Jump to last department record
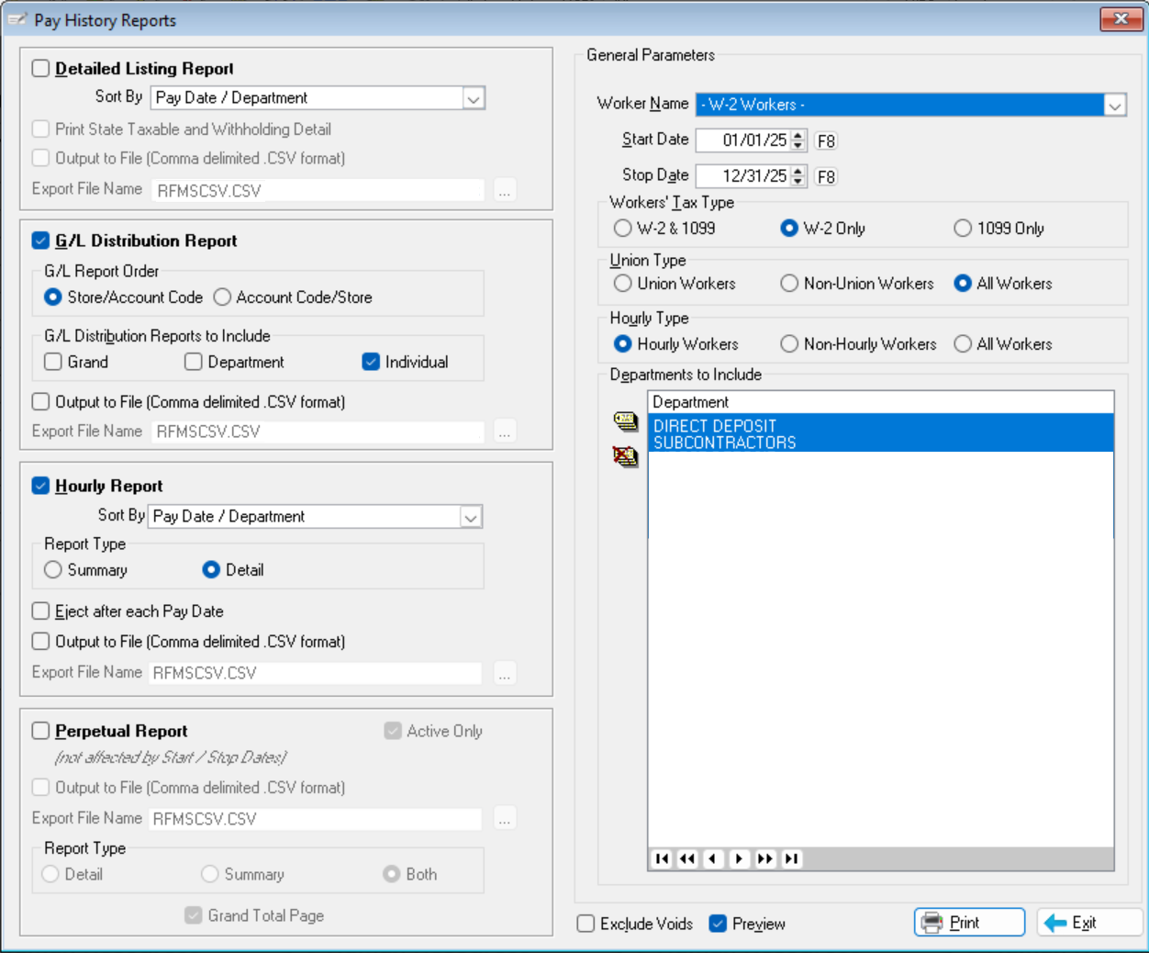 click(x=791, y=858)
